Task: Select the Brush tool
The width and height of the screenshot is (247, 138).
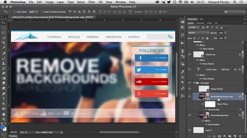Action: click(3, 58)
